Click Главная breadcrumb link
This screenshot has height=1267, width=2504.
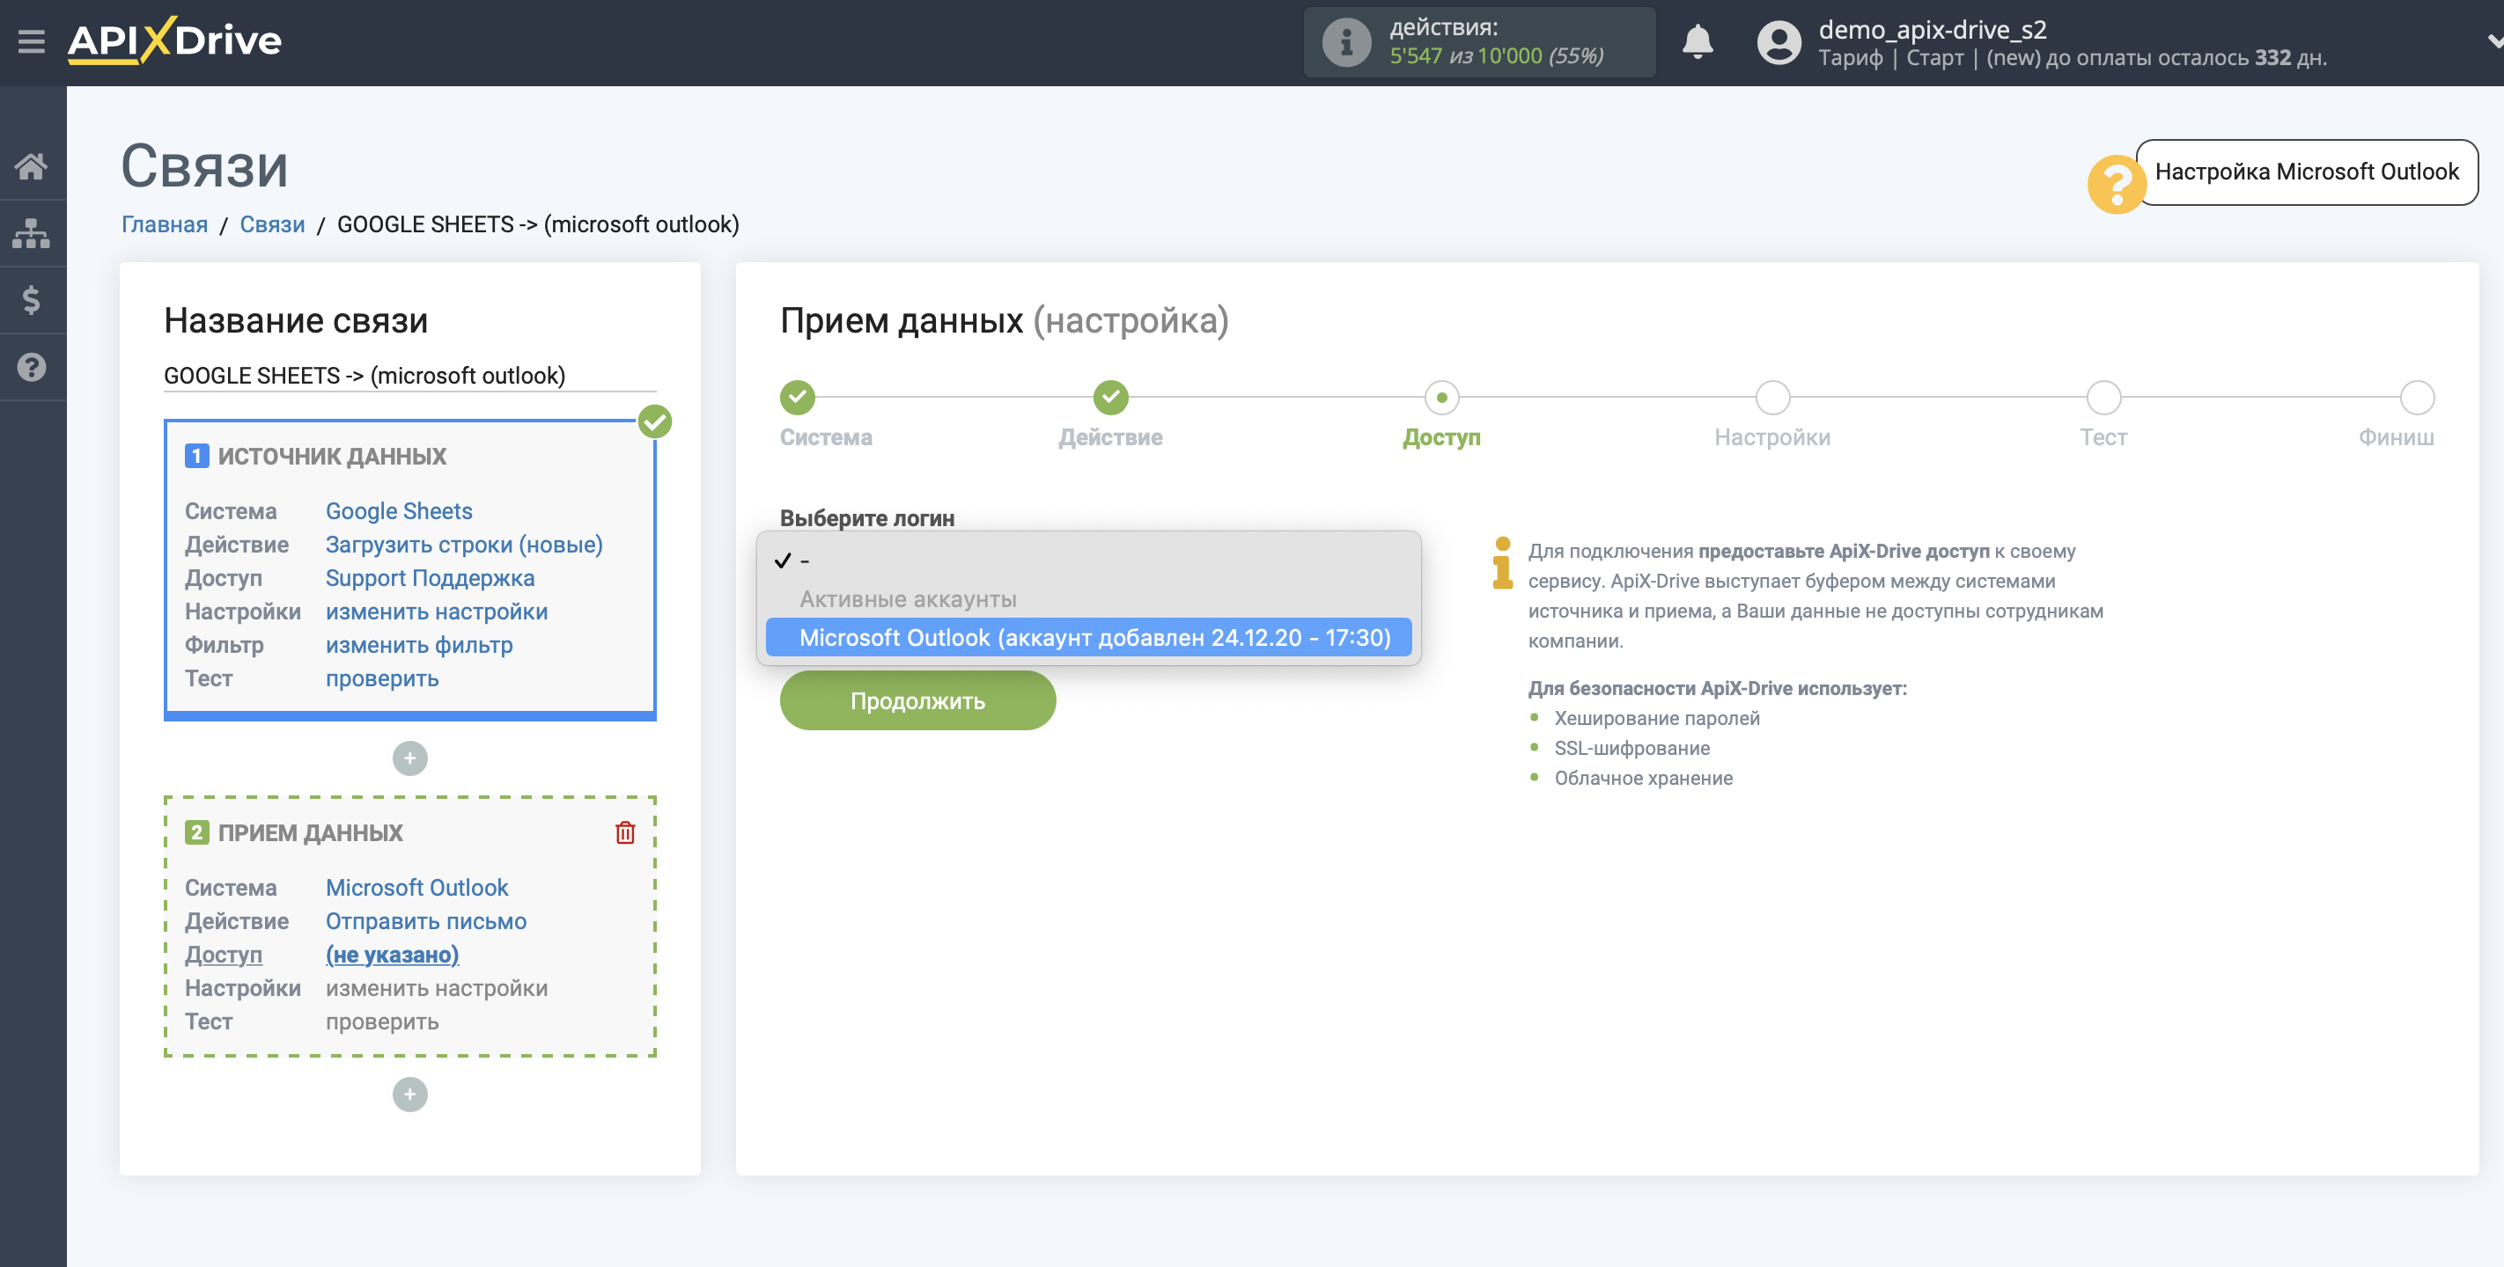165,224
